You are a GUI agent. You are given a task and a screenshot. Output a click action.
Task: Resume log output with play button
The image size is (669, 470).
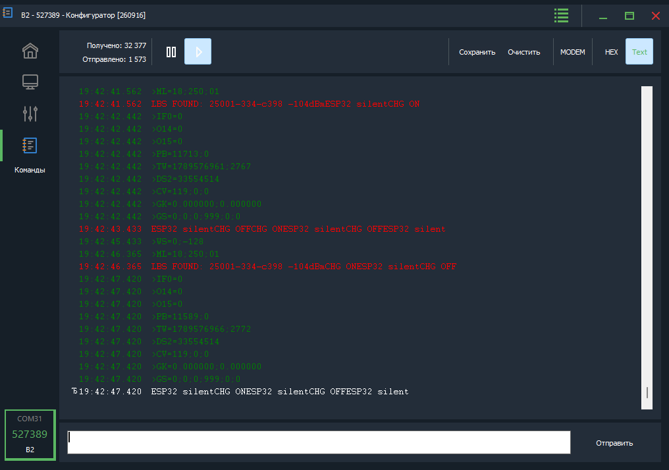pos(198,51)
